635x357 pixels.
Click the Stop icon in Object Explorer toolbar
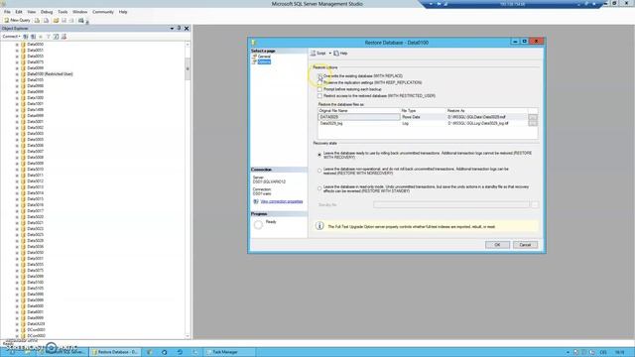(x=41, y=37)
